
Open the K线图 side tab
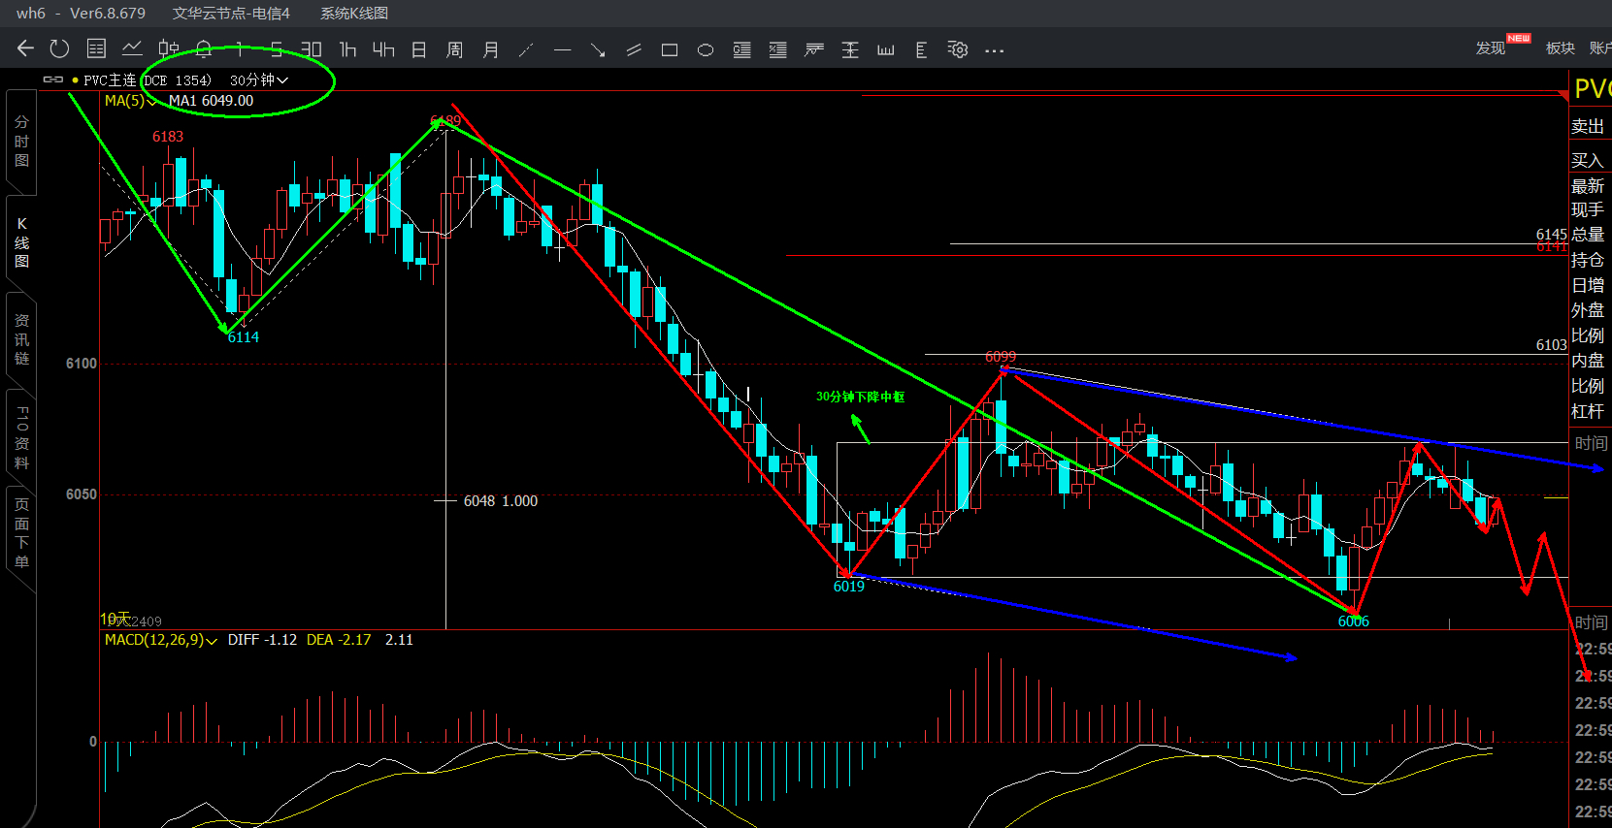21,242
